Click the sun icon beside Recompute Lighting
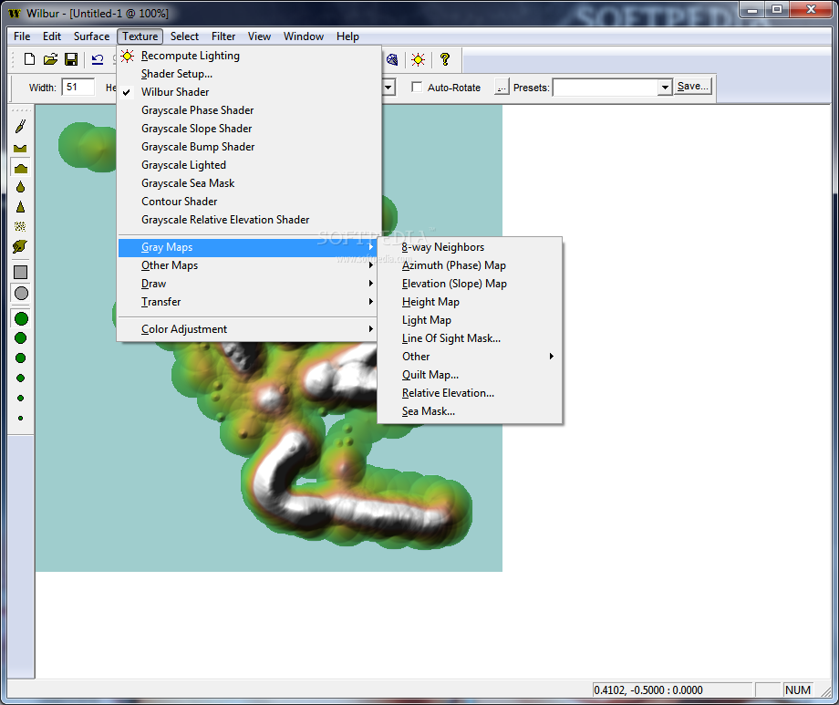Viewport: 839px width, 705px height. tap(128, 56)
